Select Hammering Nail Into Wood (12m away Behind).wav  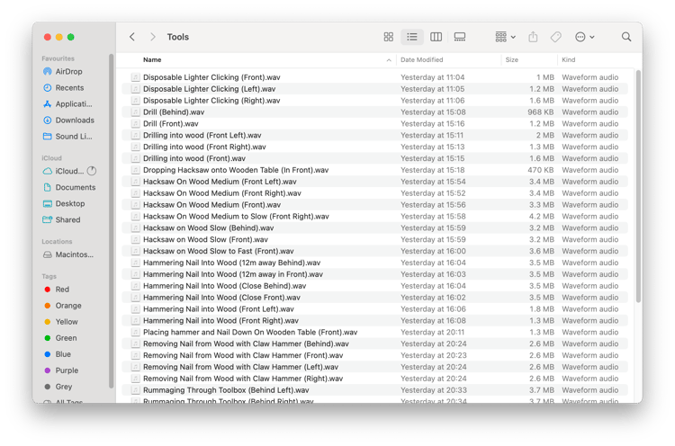tap(374, 263)
